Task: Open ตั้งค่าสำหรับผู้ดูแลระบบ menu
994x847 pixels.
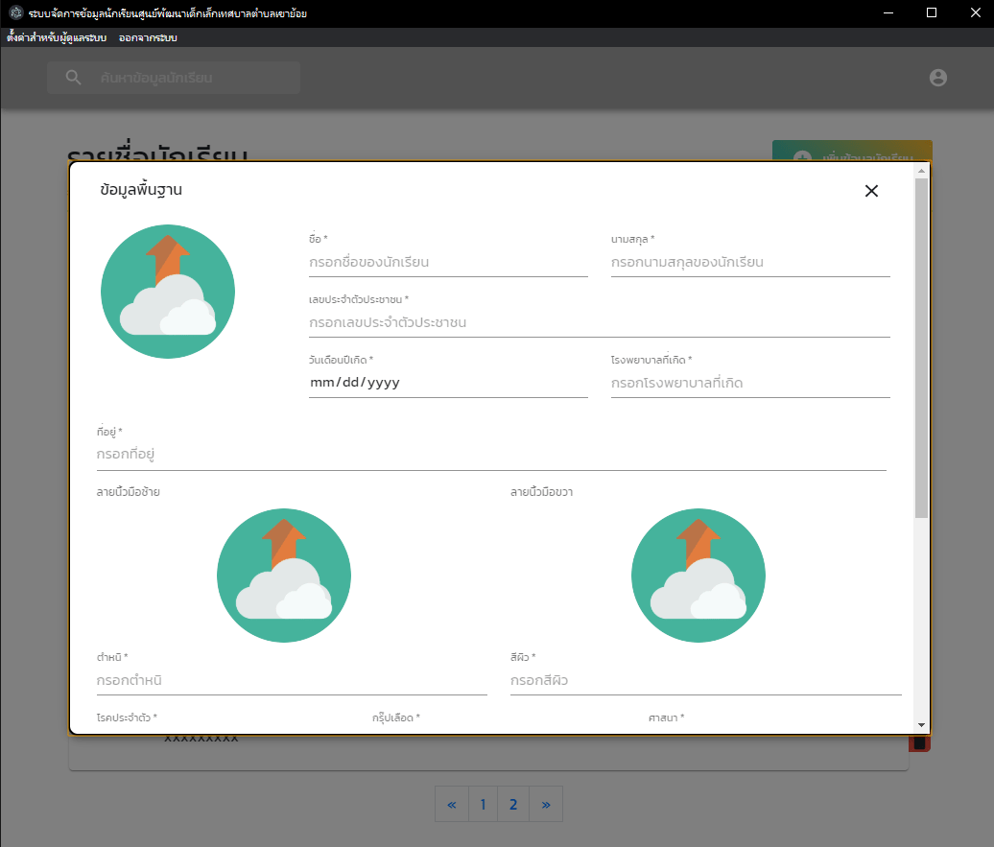Action: tap(57, 37)
